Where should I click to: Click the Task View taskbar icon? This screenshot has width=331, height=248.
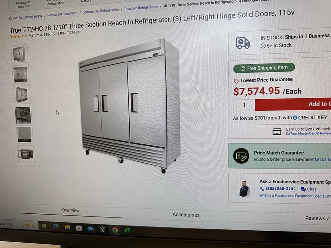click(44, 226)
